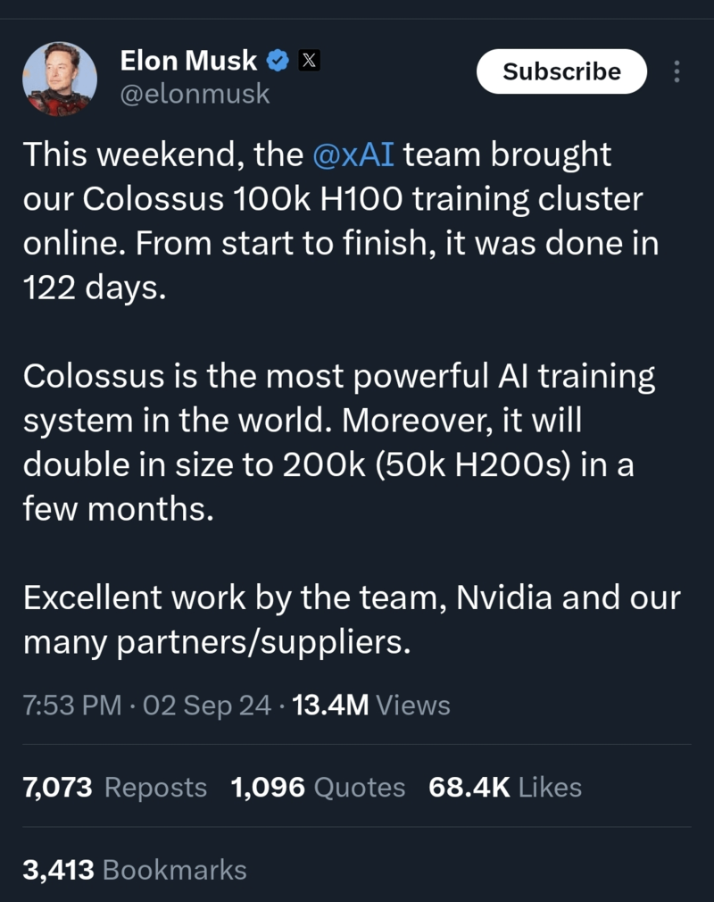View the 13.4M Views analytics
714x902 pixels.
click(x=370, y=706)
